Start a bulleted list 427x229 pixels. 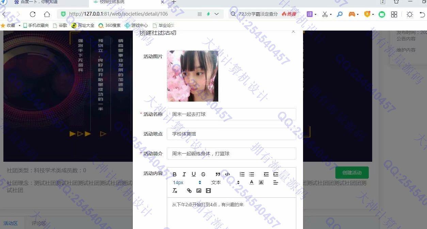[x=252, y=174]
